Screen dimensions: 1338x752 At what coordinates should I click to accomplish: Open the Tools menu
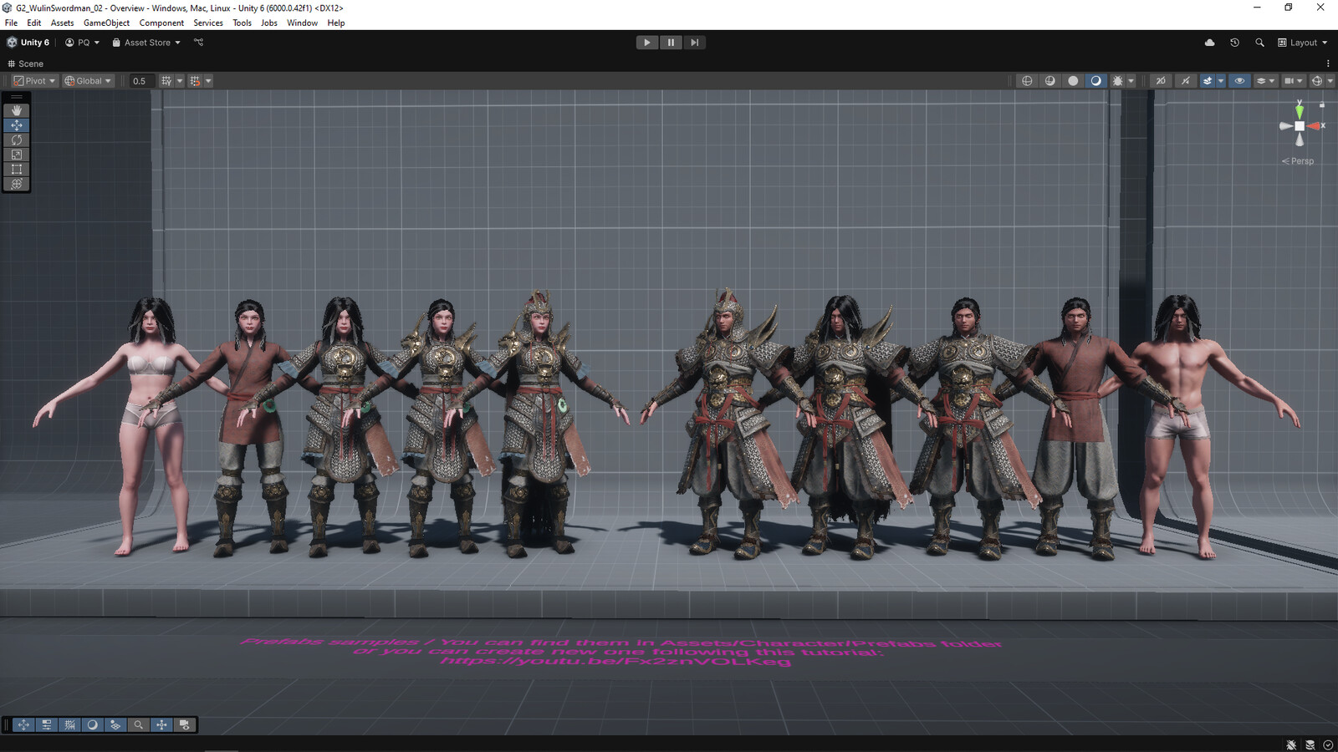tap(242, 23)
